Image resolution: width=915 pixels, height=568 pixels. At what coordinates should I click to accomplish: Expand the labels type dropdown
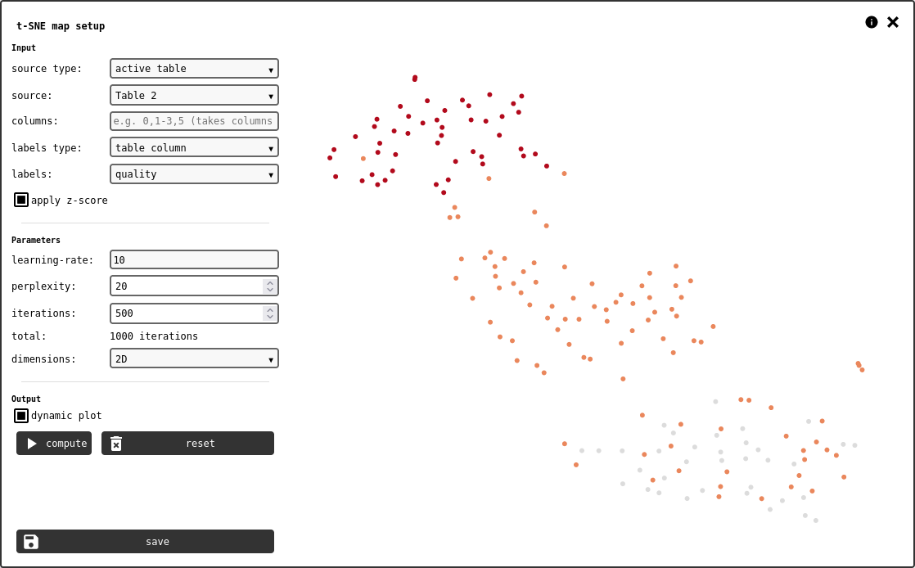click(194, 148)
